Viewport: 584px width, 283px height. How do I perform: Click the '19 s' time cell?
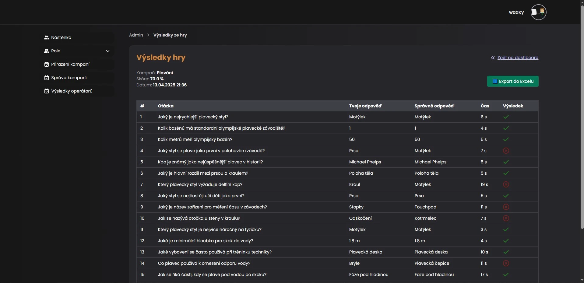tap(484, 184)
